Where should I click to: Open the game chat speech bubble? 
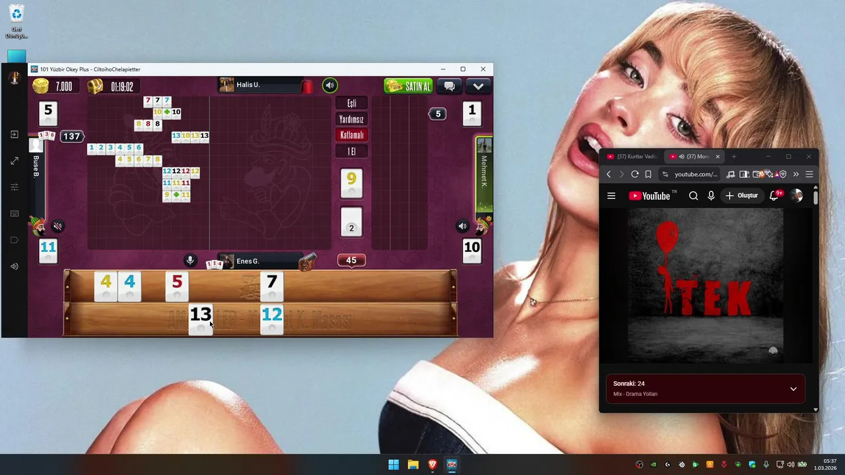click(450, 86)
